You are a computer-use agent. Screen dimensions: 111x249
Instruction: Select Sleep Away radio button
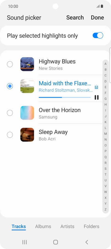click(10, 135)
